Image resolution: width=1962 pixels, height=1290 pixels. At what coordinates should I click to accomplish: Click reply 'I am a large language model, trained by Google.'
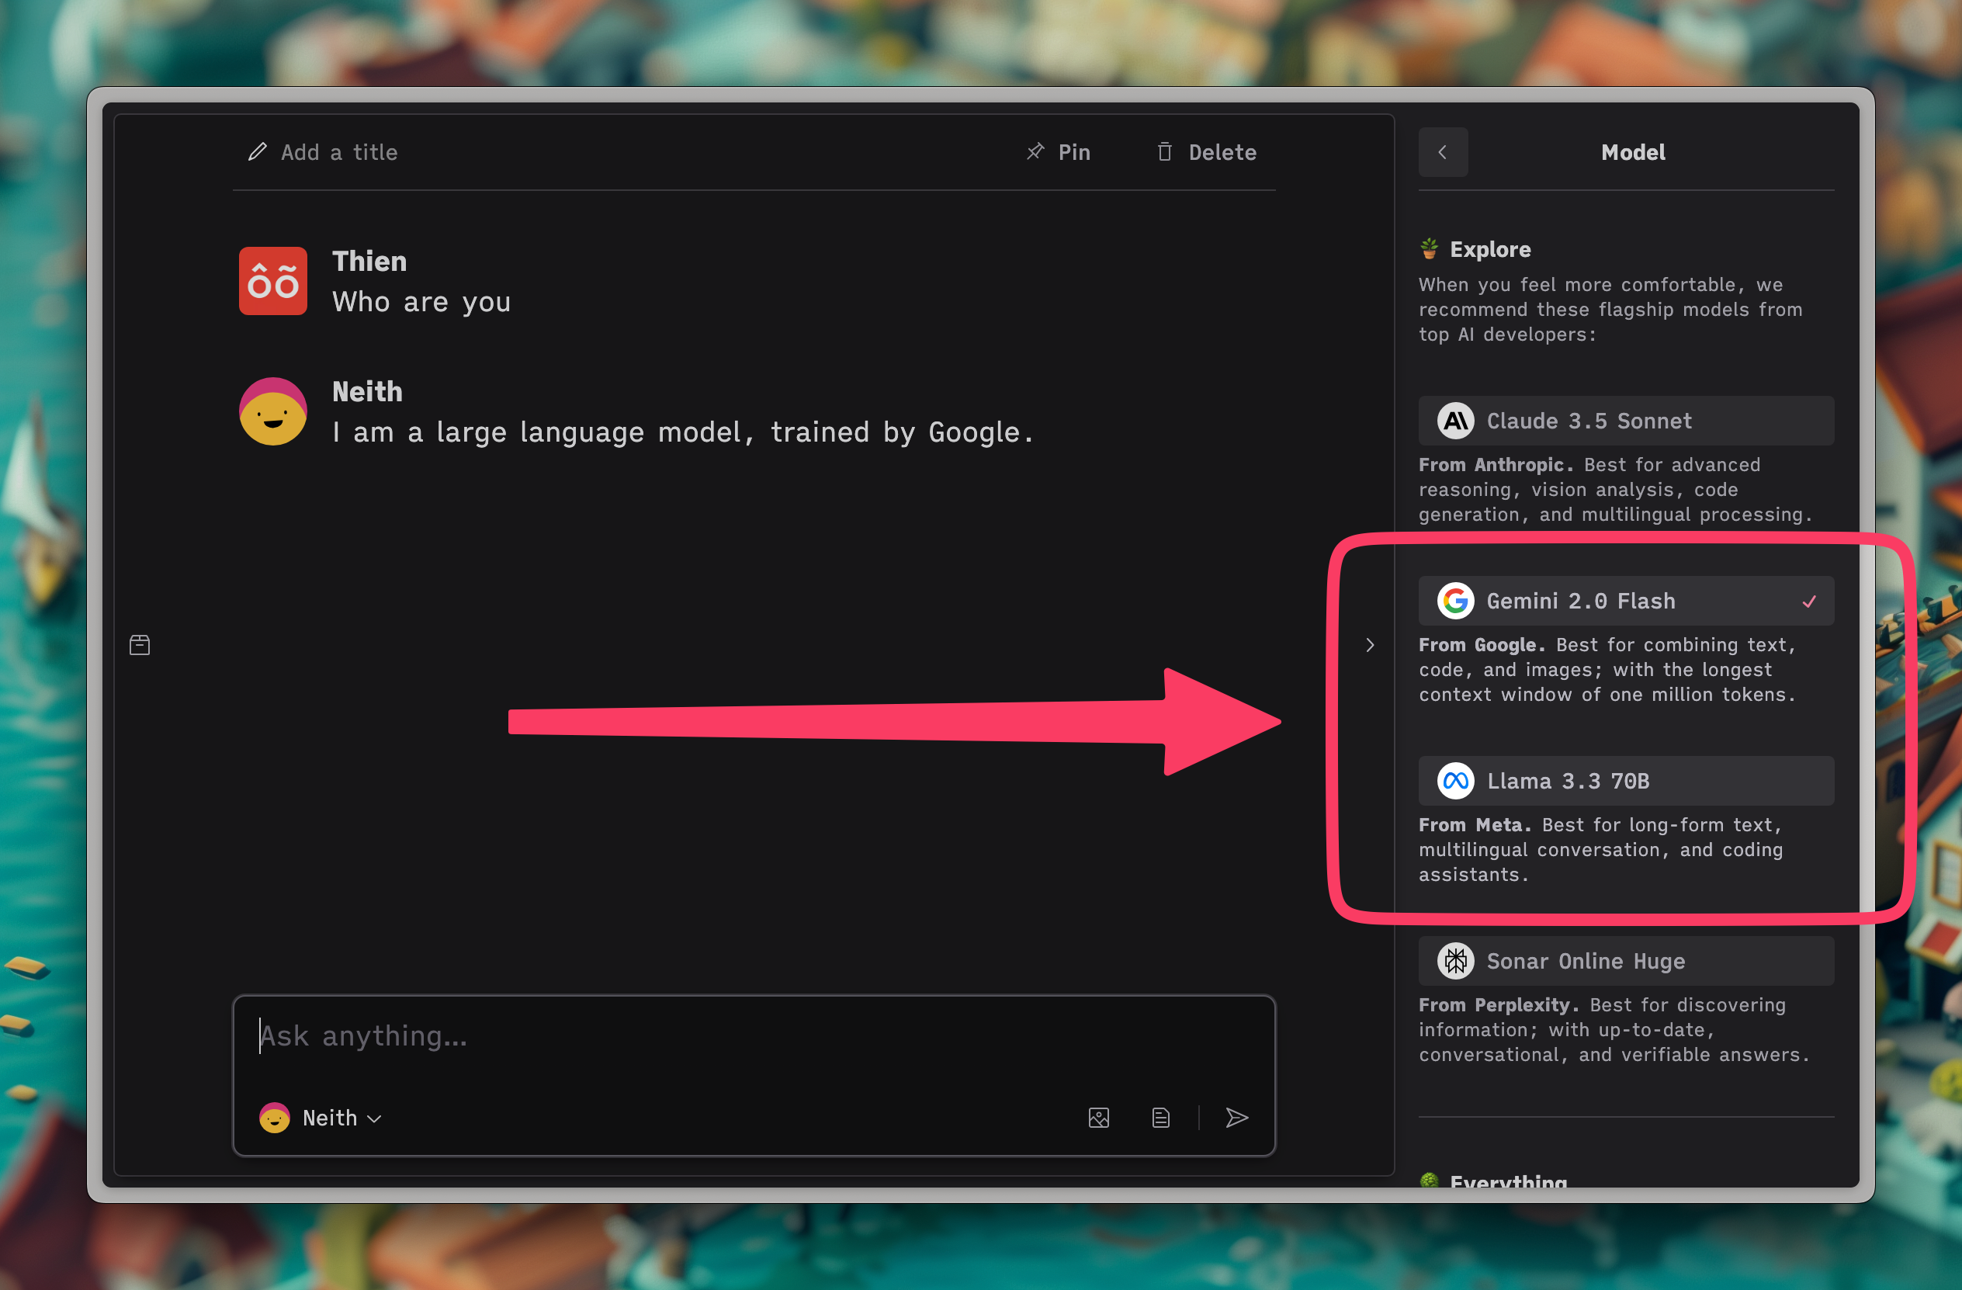682,433
